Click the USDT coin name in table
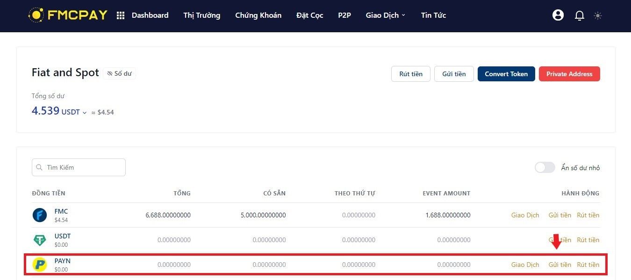631x280 pixels. tap(63, 236)
